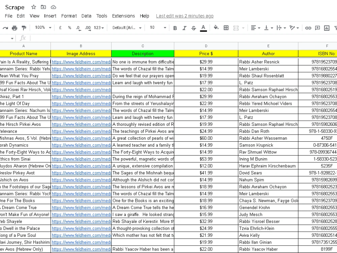The height and width of the screenshot is (253, 337).
Task: Click the Borders icon
Action: point(226,28)
